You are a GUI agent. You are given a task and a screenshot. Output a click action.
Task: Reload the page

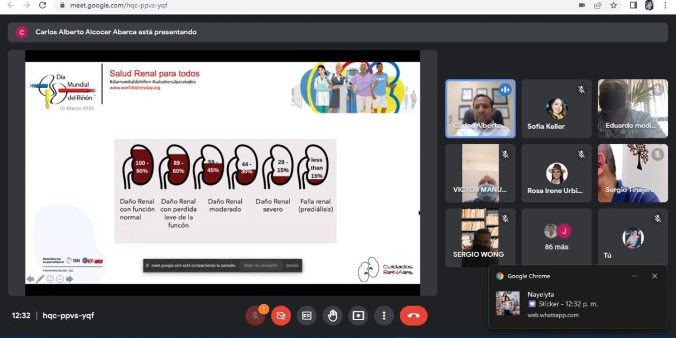42,5
